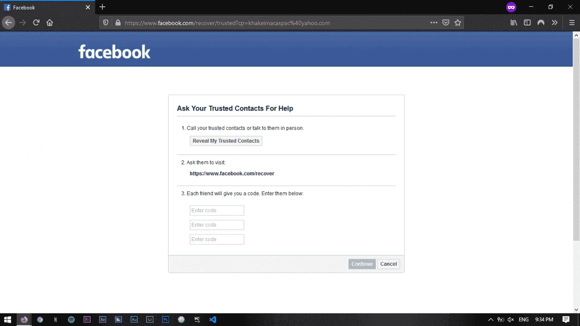Click Firefox icon in taskbar
This screenshot has width=580, height=326.
24,320
